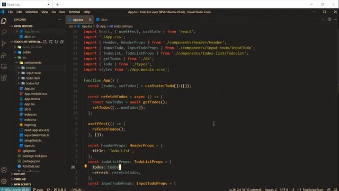Open the Explorer more actions menu
The height and width of the screenshot is (191, 339).
click(x=60, y=20)
